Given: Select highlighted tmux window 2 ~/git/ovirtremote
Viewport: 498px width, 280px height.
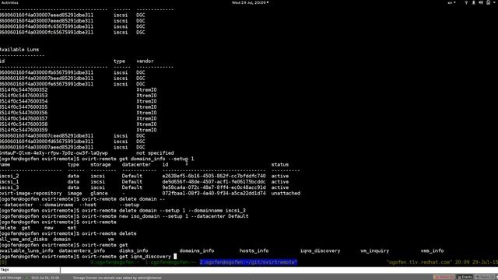Looking at the screenshot, I should click(x=248, y=262).
